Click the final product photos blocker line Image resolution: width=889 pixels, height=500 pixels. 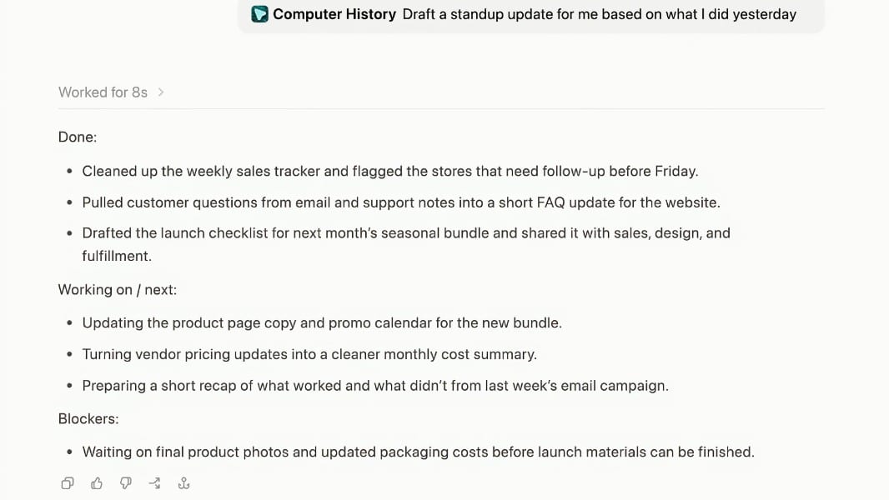tap(419, 452)
